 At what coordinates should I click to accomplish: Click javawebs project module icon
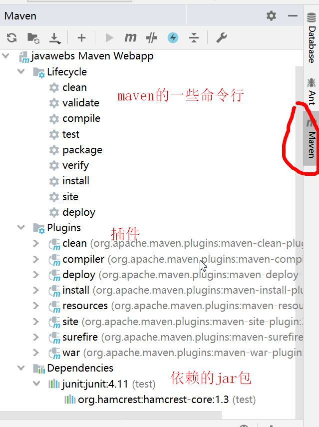pos(24,57)
